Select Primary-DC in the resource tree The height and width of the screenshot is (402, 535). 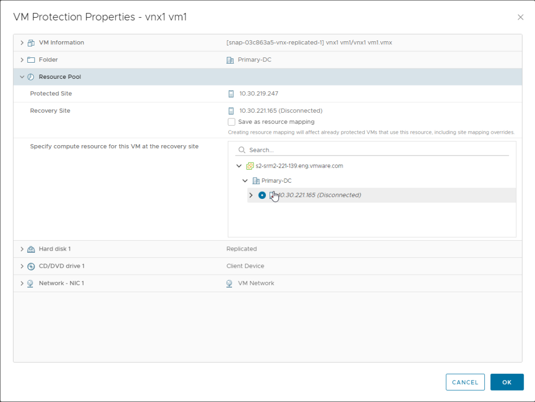276,181
